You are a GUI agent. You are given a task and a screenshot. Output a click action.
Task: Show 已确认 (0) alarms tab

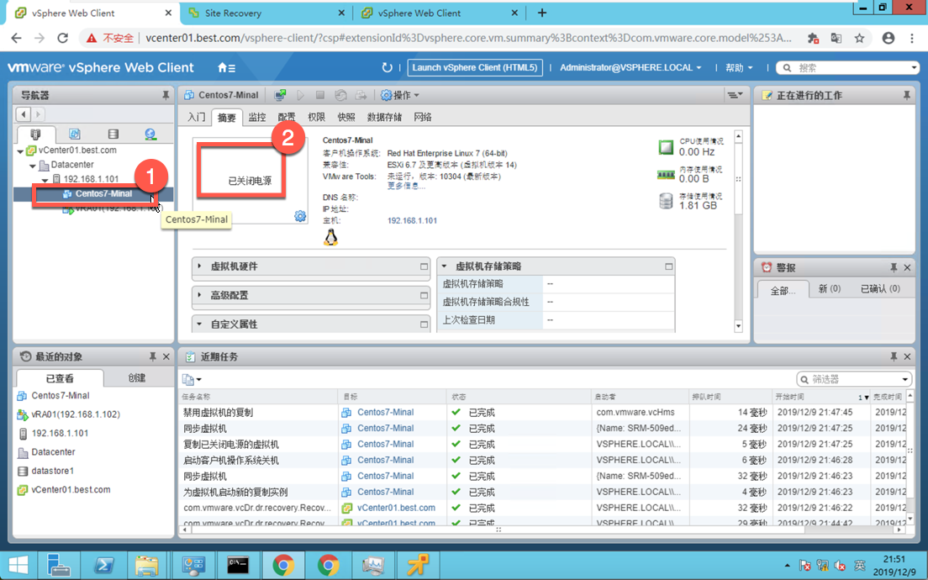click(880, 289)
